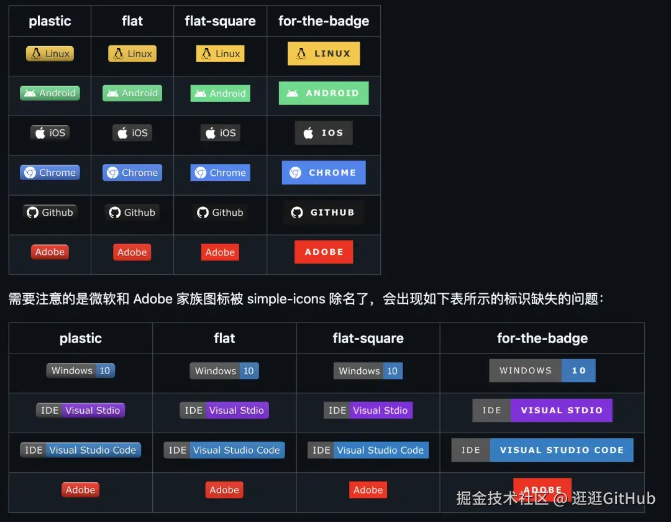Select the for-the-badge header in the bottom table
671x522 pixels.
tap(542, 338)
